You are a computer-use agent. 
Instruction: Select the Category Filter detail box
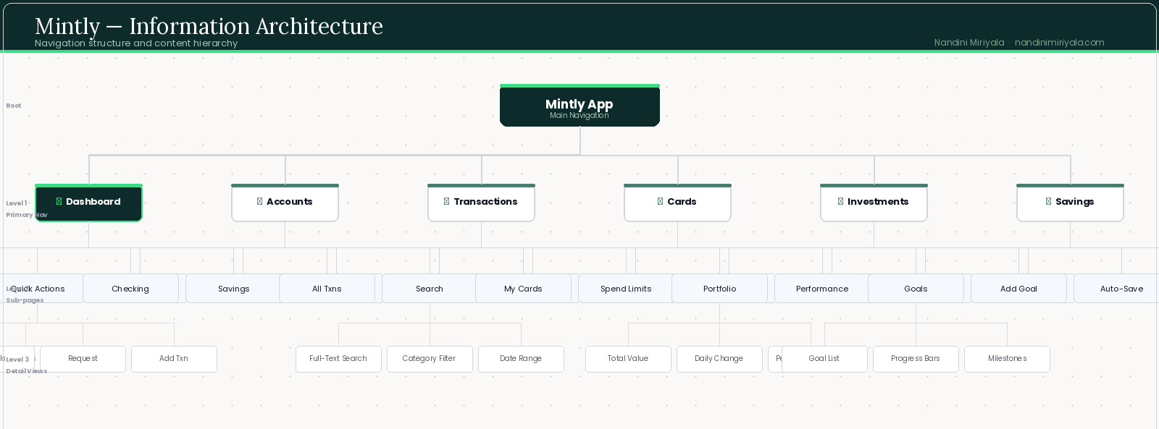click(430, 359)
